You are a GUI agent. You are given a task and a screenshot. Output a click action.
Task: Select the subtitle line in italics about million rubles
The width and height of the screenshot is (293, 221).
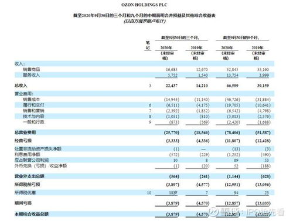(x=145, y=21)
